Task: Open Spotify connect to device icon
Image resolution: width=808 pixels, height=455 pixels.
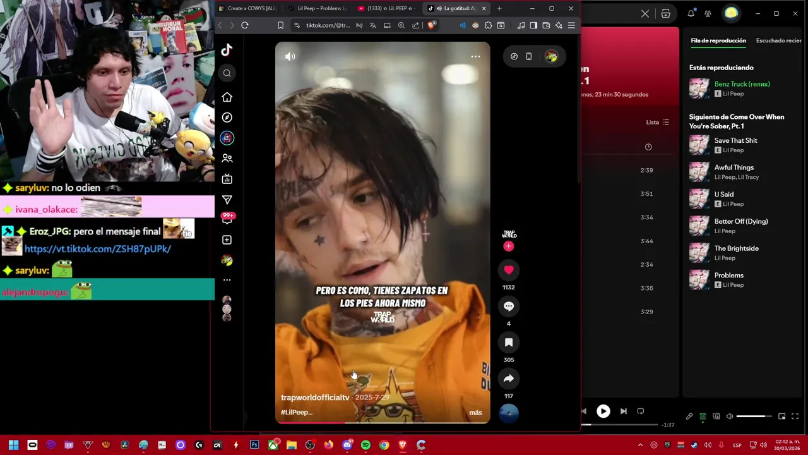Action: (716, 416)
